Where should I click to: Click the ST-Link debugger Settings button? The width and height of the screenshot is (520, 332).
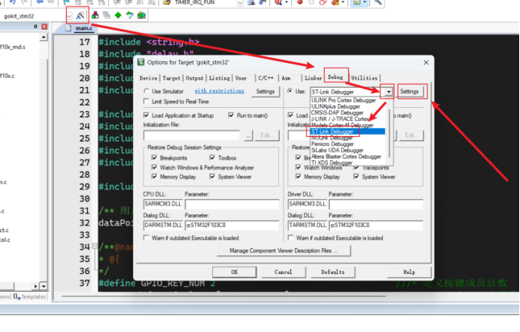pyautogui.click(x=410, y=91)
